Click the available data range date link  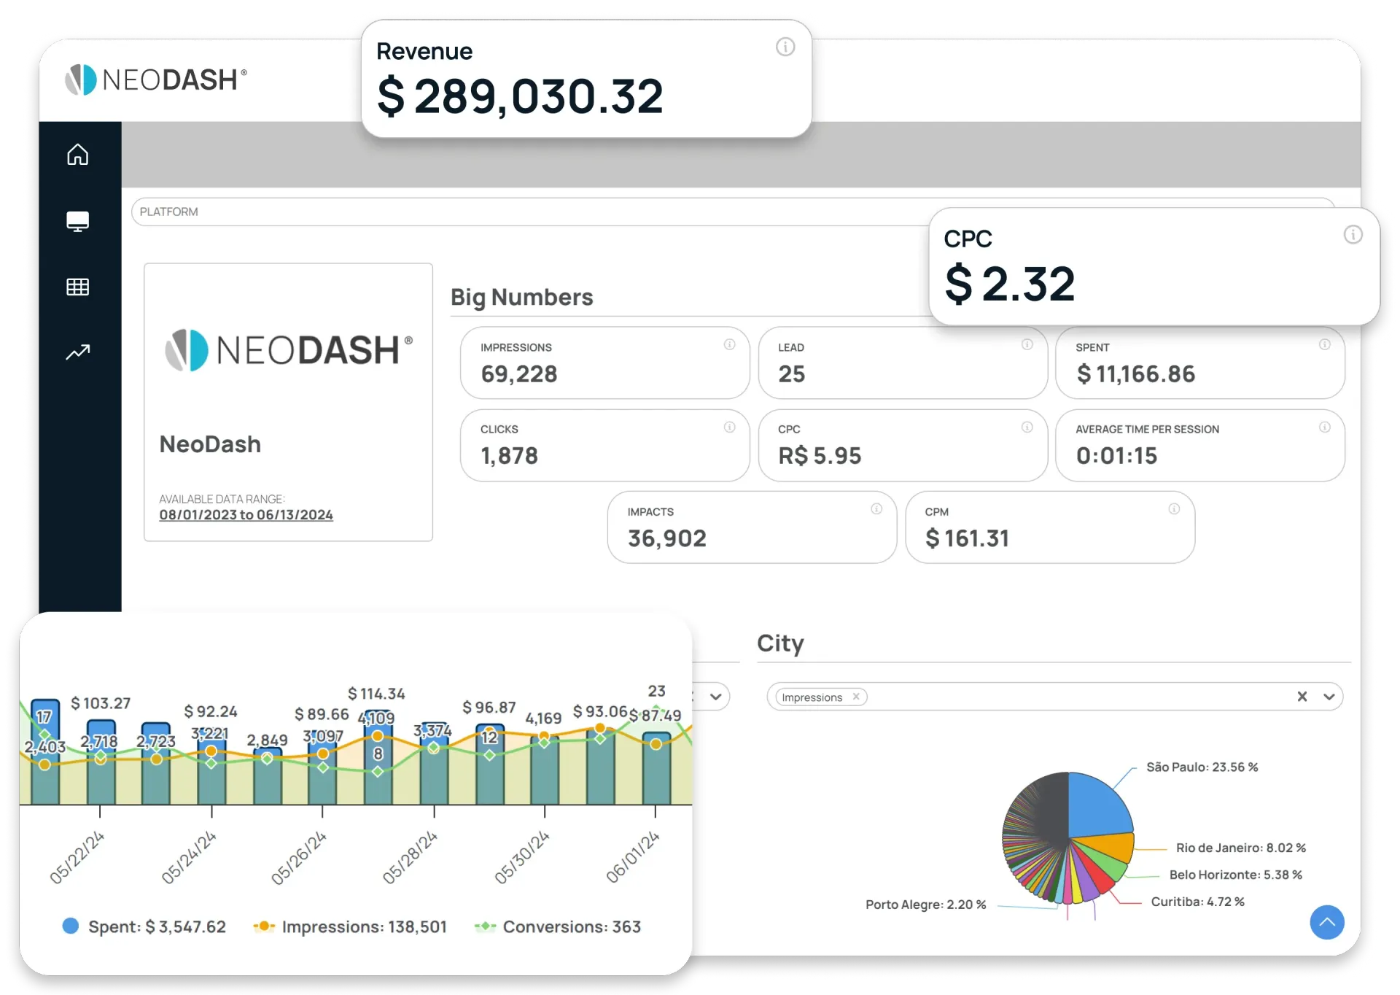click(246, 515)
